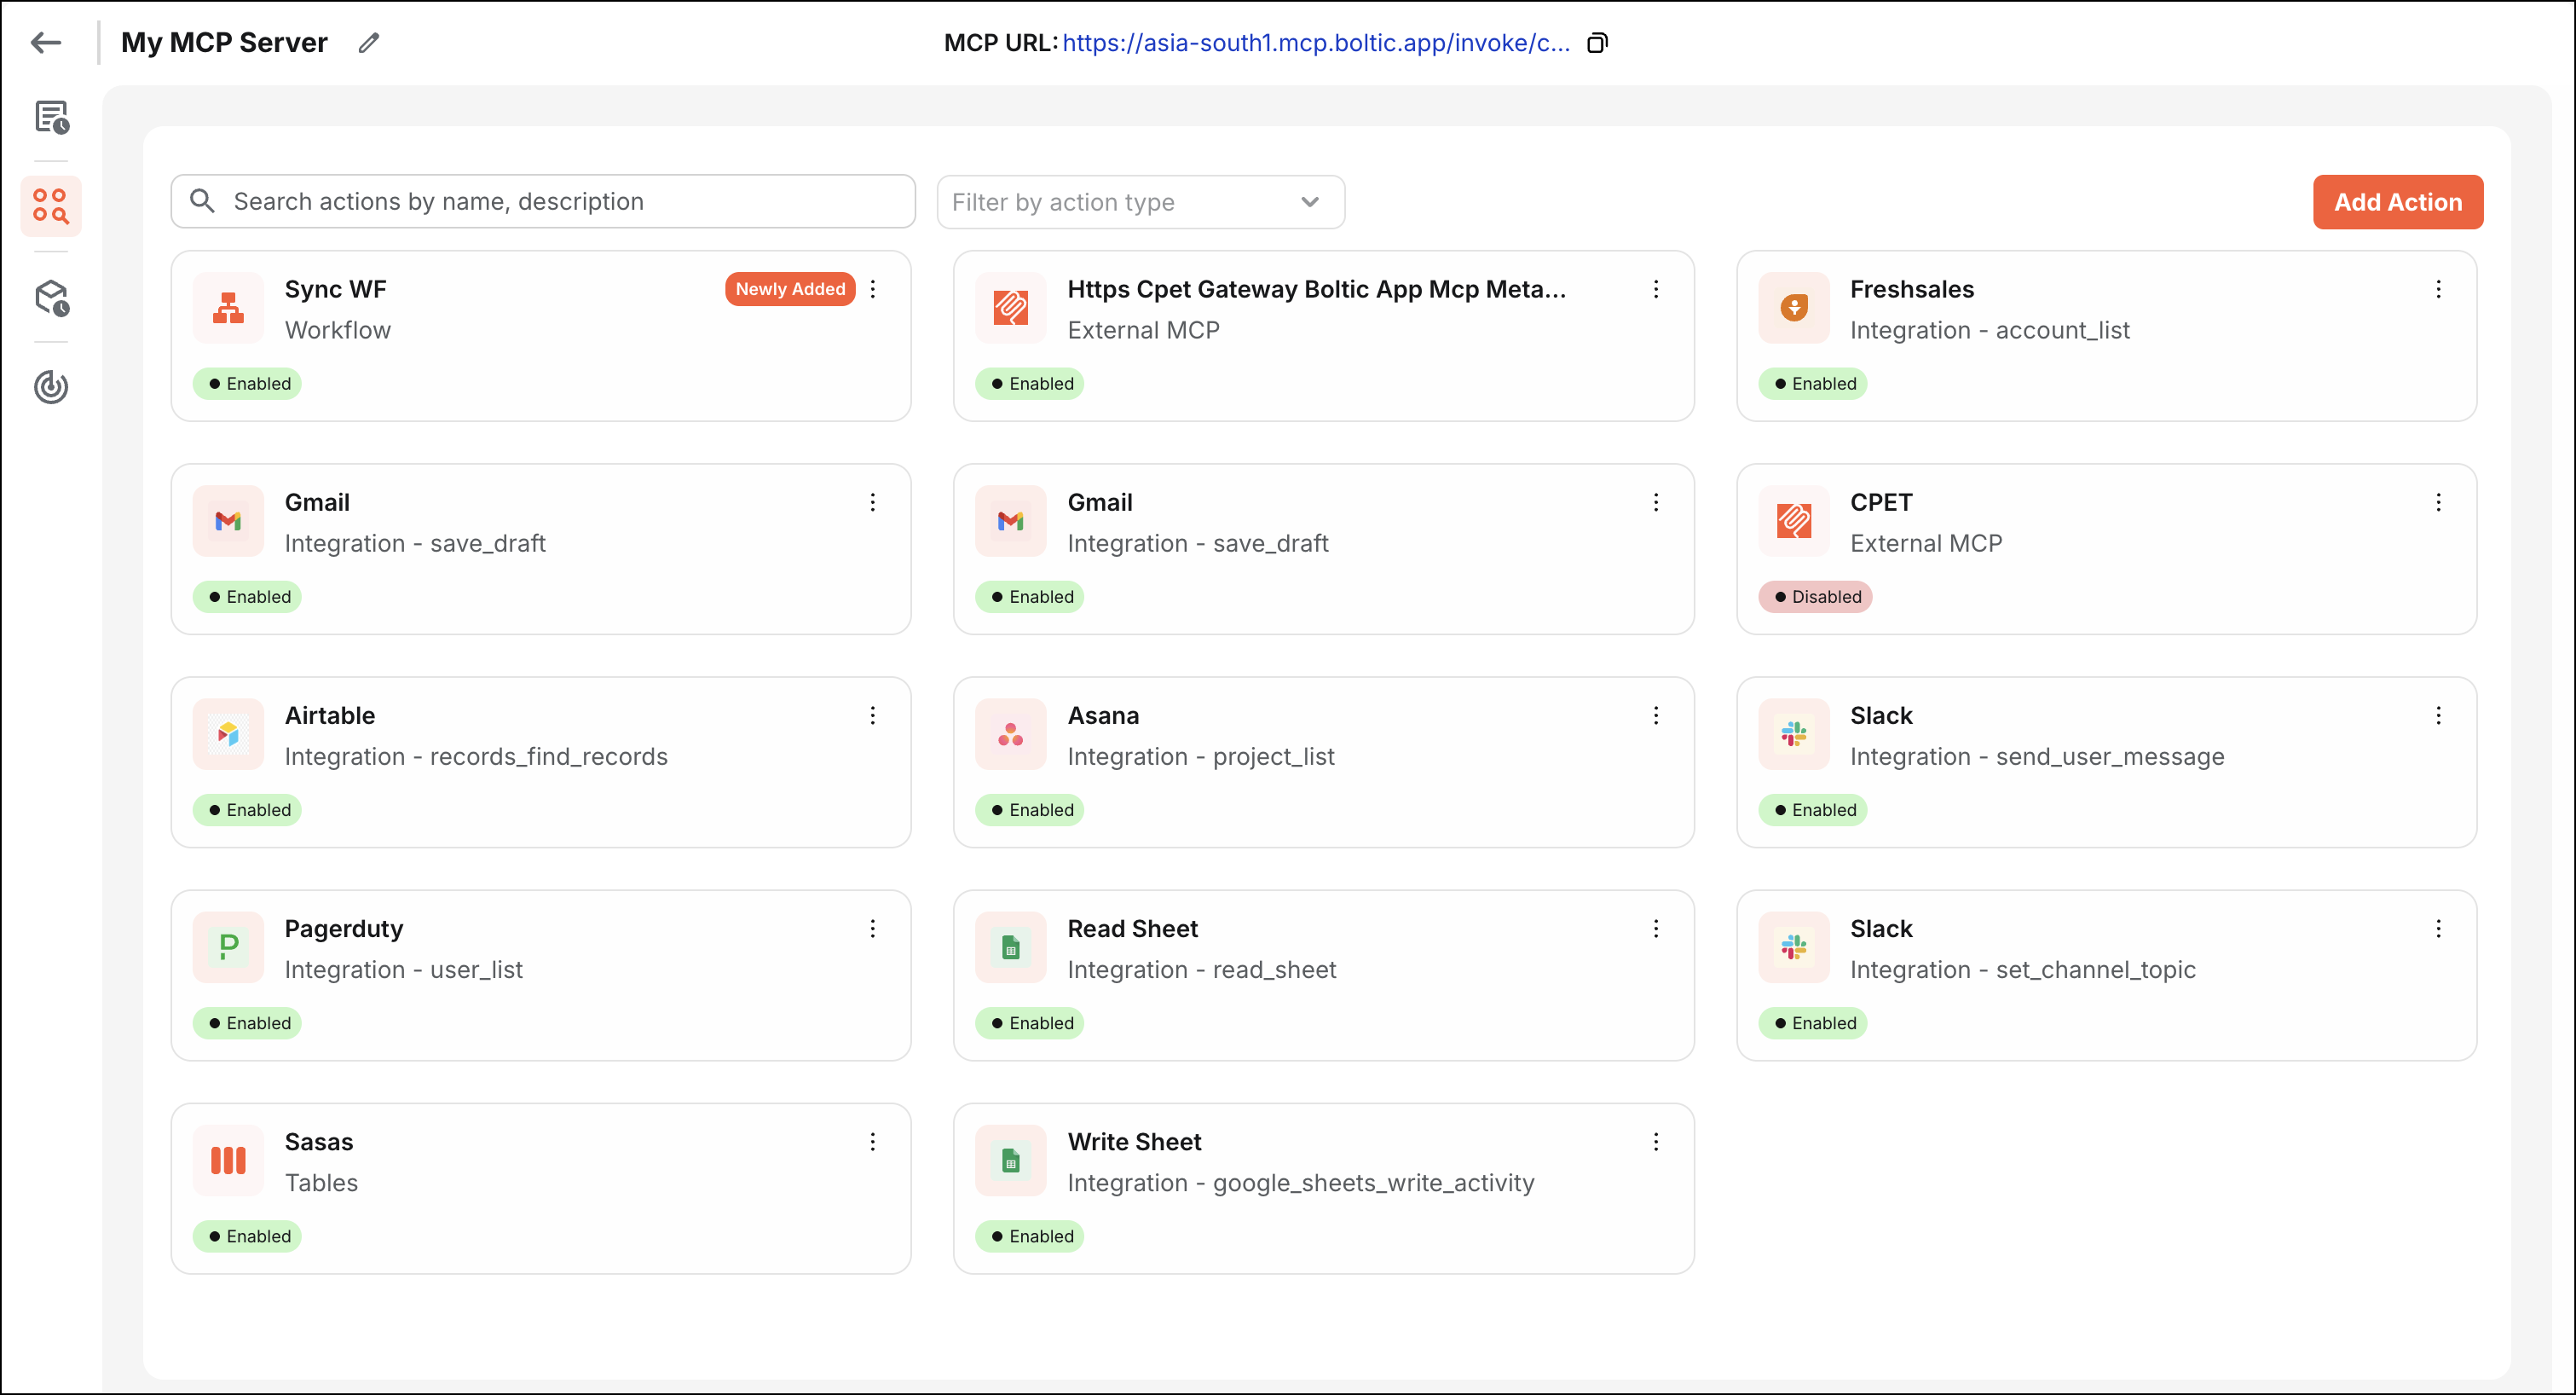Click the Sync WF workflow icon

coord(228,308)
